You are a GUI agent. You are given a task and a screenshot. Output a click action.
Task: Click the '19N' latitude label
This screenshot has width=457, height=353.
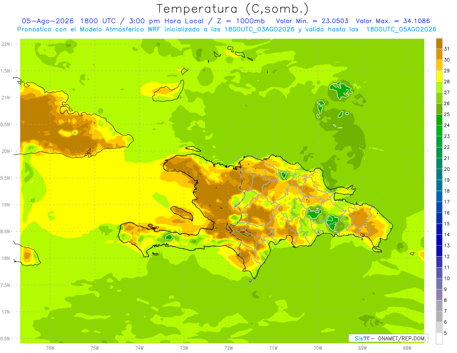click(6, 205)
